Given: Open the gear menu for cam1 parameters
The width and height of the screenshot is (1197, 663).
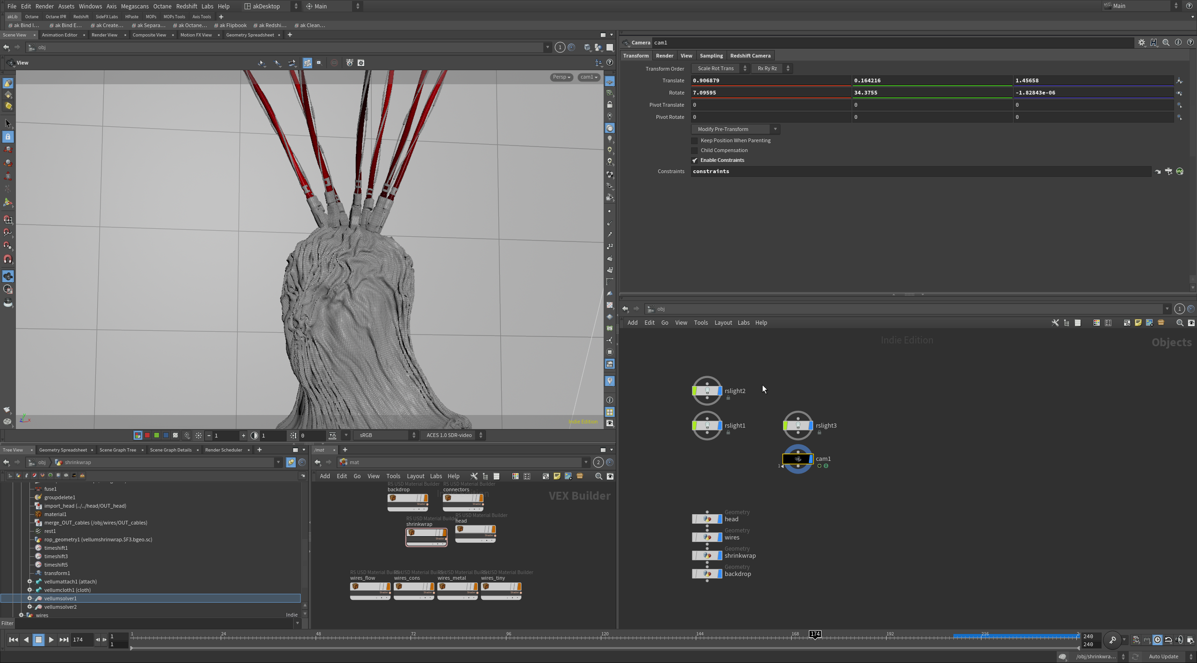Looking at the screenshot, I should pyautogui.click(x=1142, y=43).
